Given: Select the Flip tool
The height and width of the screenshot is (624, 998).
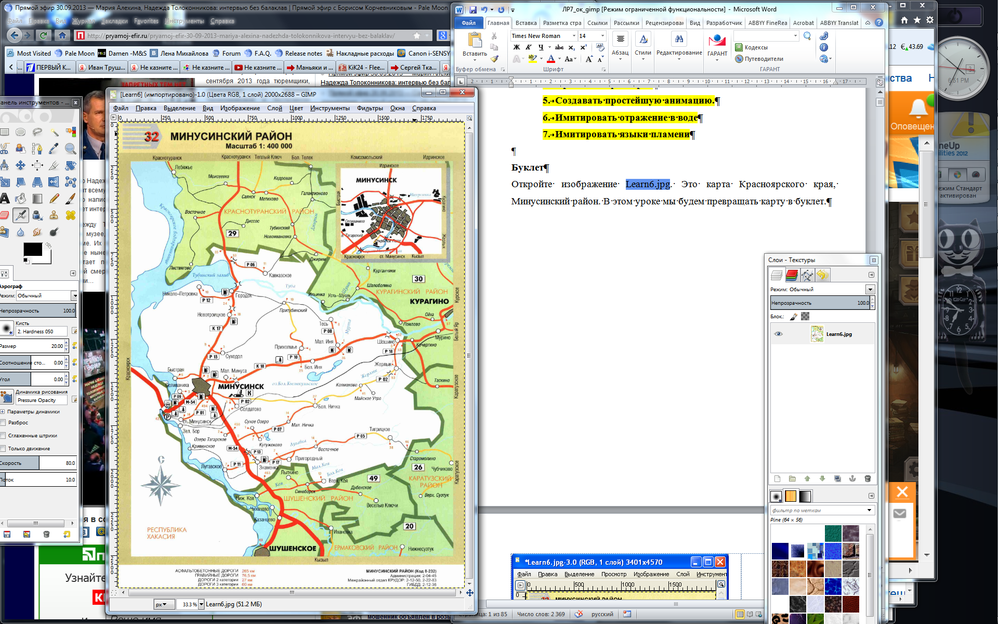Looking at the screenshot, I should pos(54,182).
